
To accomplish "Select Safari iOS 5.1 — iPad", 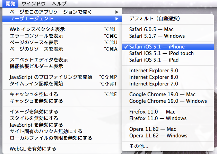I will pos(168,60).
